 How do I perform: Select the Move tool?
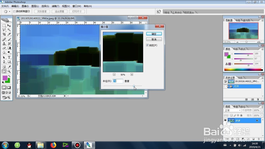(9, 25)
